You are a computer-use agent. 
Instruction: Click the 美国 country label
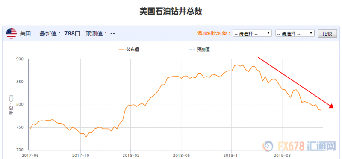point(26,34)
